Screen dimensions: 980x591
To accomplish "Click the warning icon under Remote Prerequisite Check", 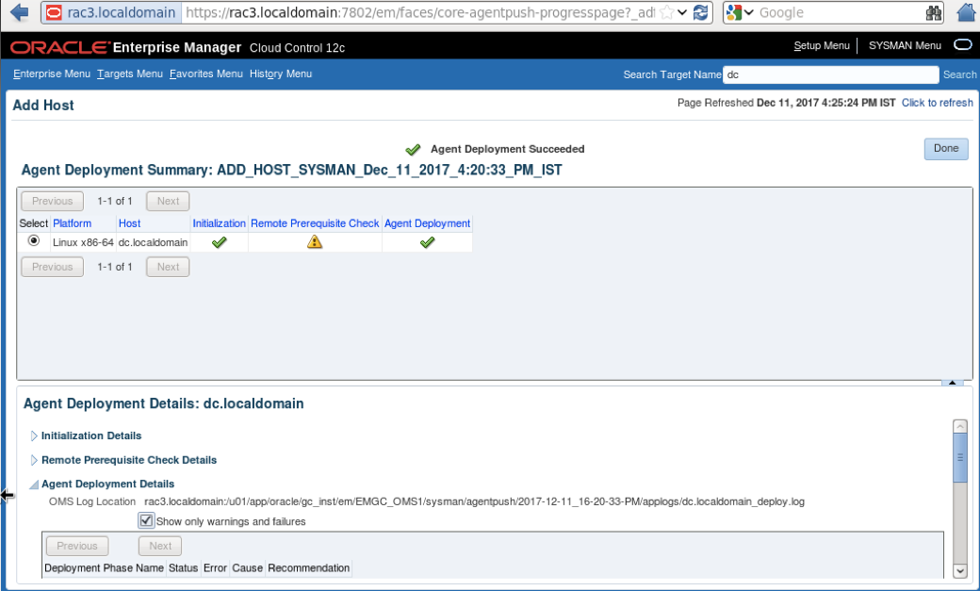I will click(315, 241).
